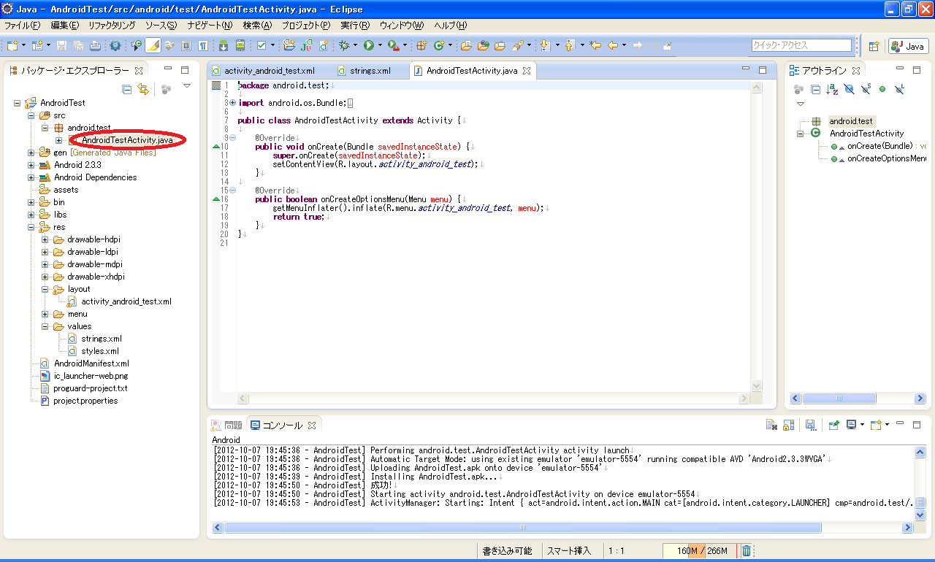This screenshot has width=935, height=562.
Task: Click the console horizontal scrollbar
Action: point(522,528)
